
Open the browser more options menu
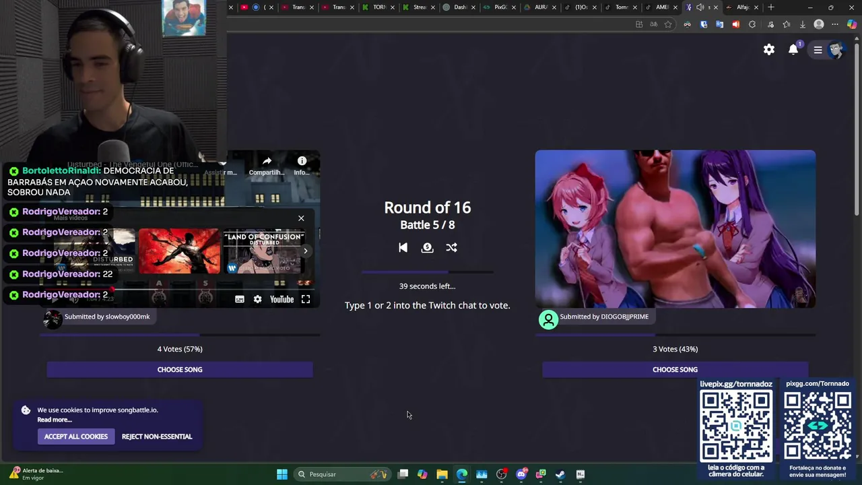pos(835,24)
